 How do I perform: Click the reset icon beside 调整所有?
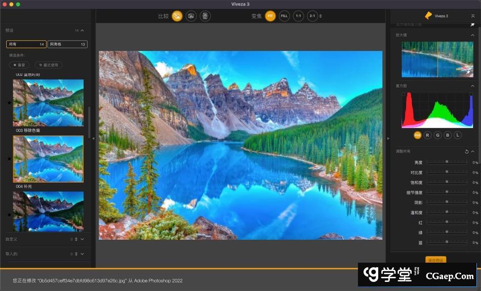pos(466,151)
